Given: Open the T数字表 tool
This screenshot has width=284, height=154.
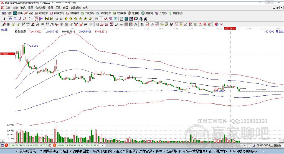Looking at the screenshot, I should [x=119, y=13].
